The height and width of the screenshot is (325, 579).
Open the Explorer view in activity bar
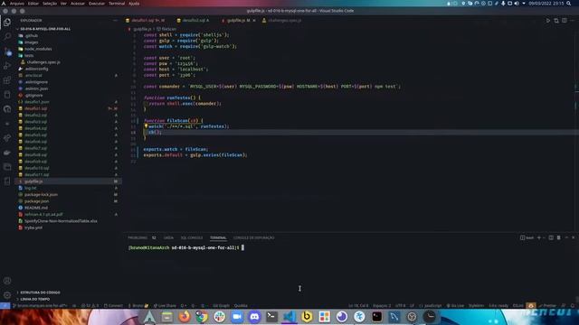click(7, 22)
